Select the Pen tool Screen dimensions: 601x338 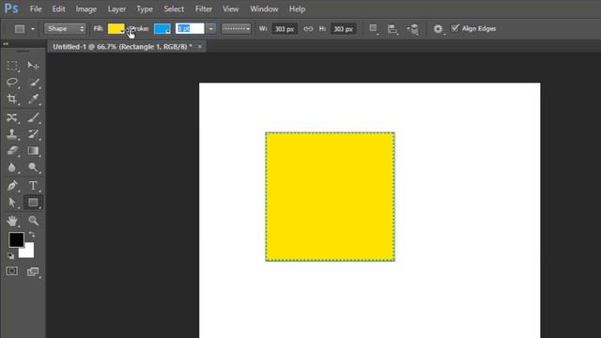(x=12, y=186)
